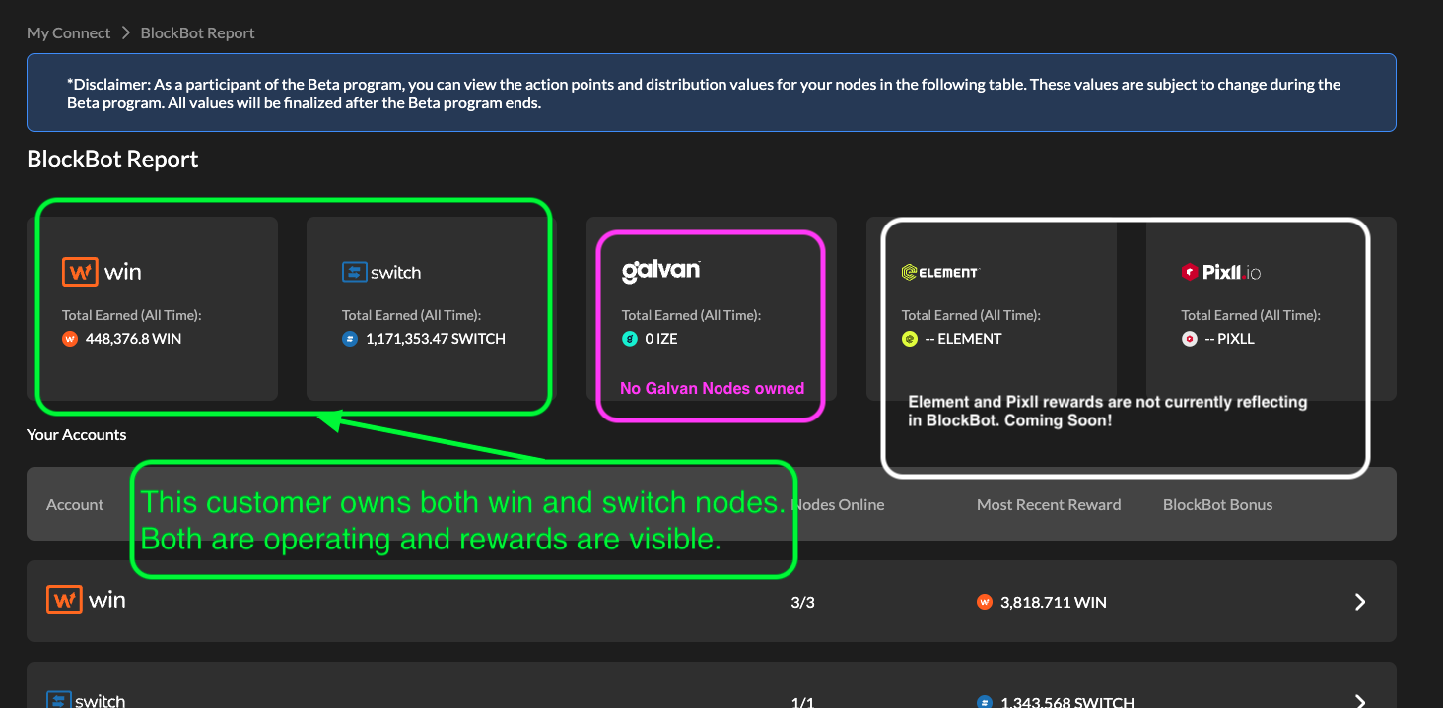The image size is (1443, 708).
Task: Click the PIXLL coin icon
Action: pyautogui.click(x=1190, y=339)
